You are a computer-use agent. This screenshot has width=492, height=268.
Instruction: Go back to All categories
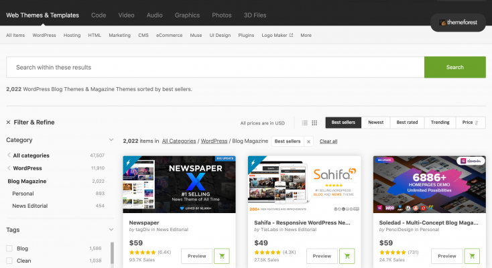(31, 155)
